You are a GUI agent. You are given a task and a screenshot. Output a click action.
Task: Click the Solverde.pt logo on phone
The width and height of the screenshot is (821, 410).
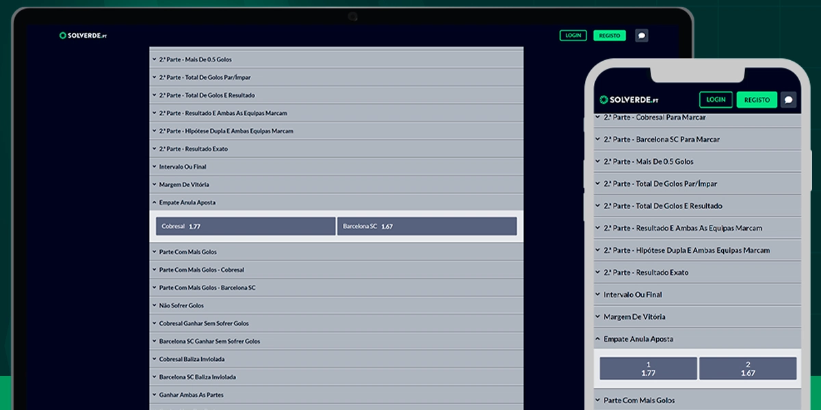629,100
